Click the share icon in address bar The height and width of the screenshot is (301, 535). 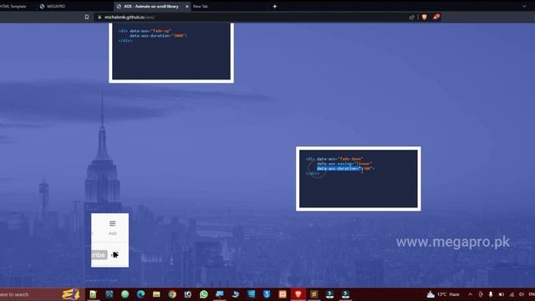click(x=412, y=17)
